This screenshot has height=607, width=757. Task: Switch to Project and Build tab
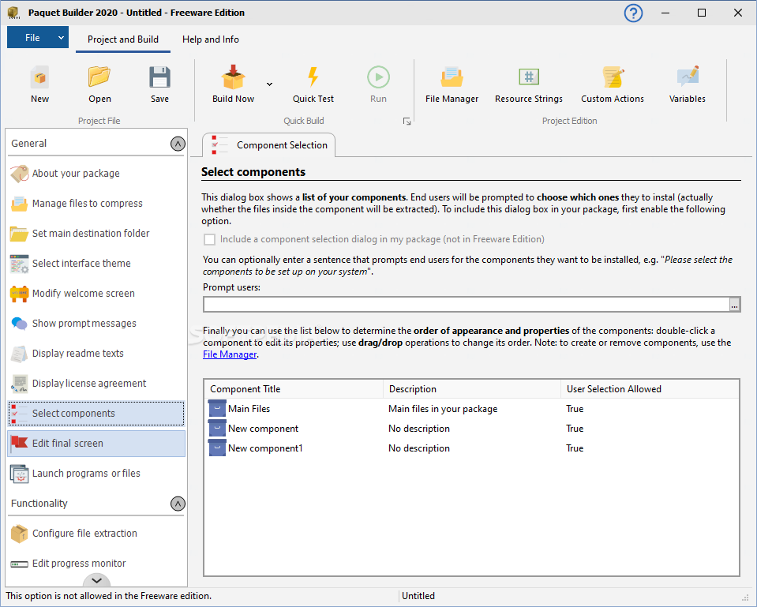pyautogui.click(x=122, y=39)
